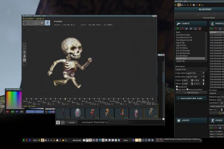Open A obj. name picker button

[x=203, y=73]
